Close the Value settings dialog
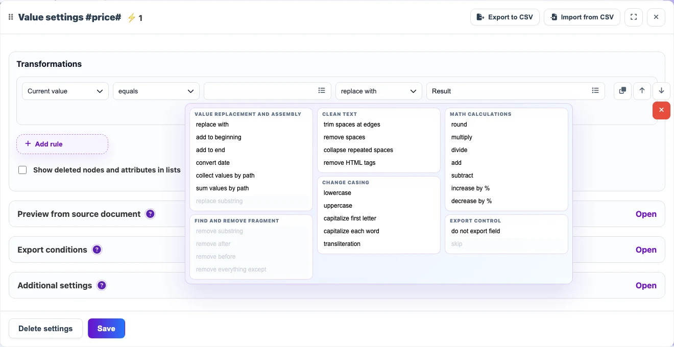The image size is (674, 347). tap(656, 17)
